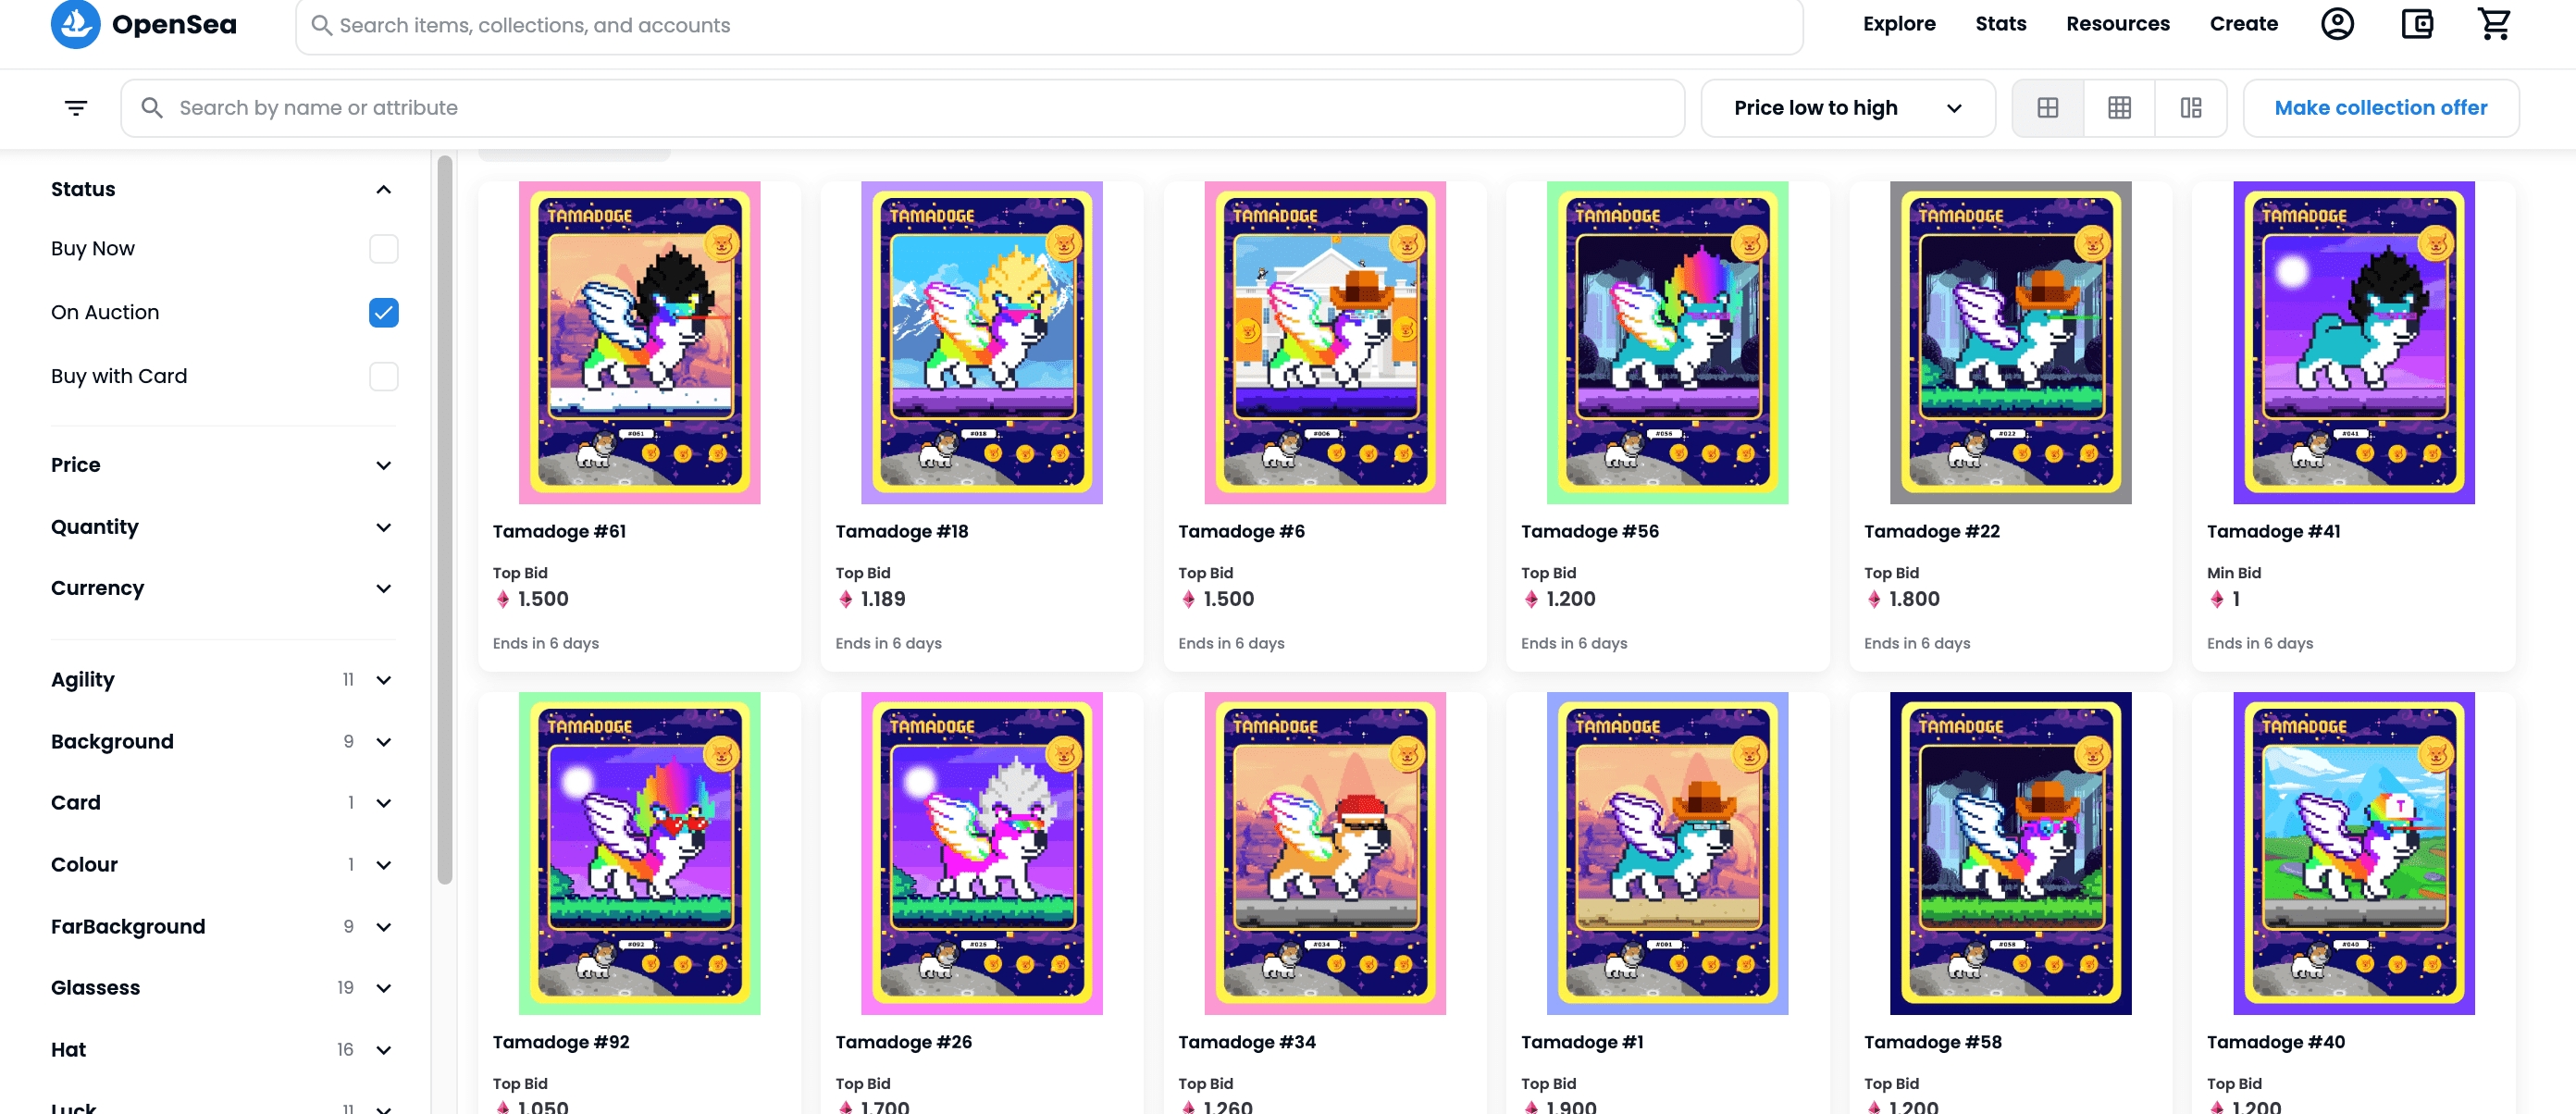Viewport: 2576px width, 1114px height.
Task: Switch to the split layout view icon
Action: click(x=2190, y=108)
